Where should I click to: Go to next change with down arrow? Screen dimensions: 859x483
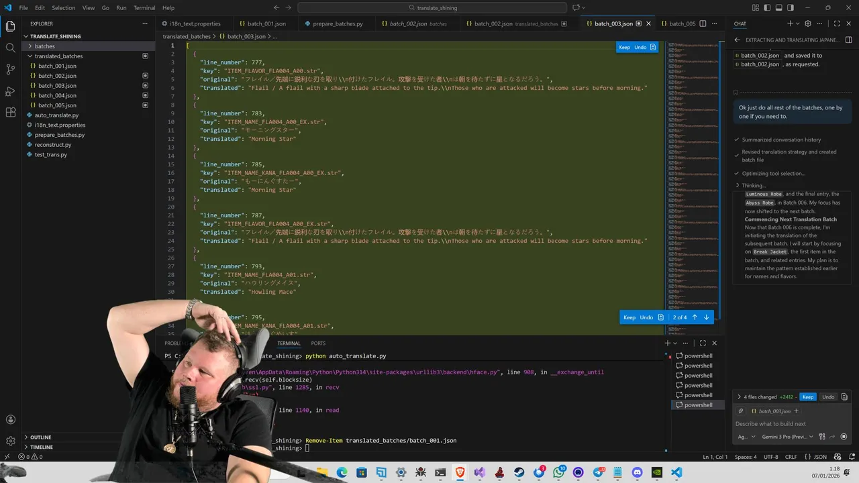(x=706, y=317)
